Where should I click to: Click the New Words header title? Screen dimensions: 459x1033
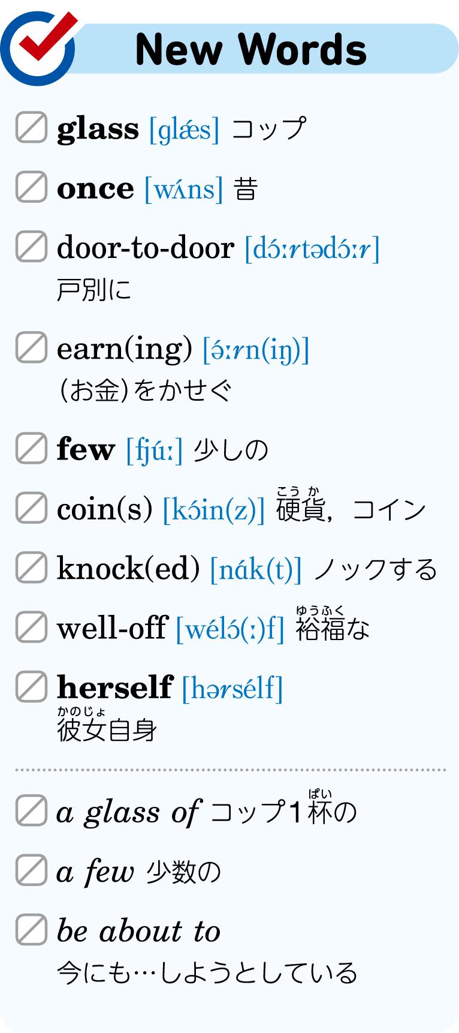(251, 49)
